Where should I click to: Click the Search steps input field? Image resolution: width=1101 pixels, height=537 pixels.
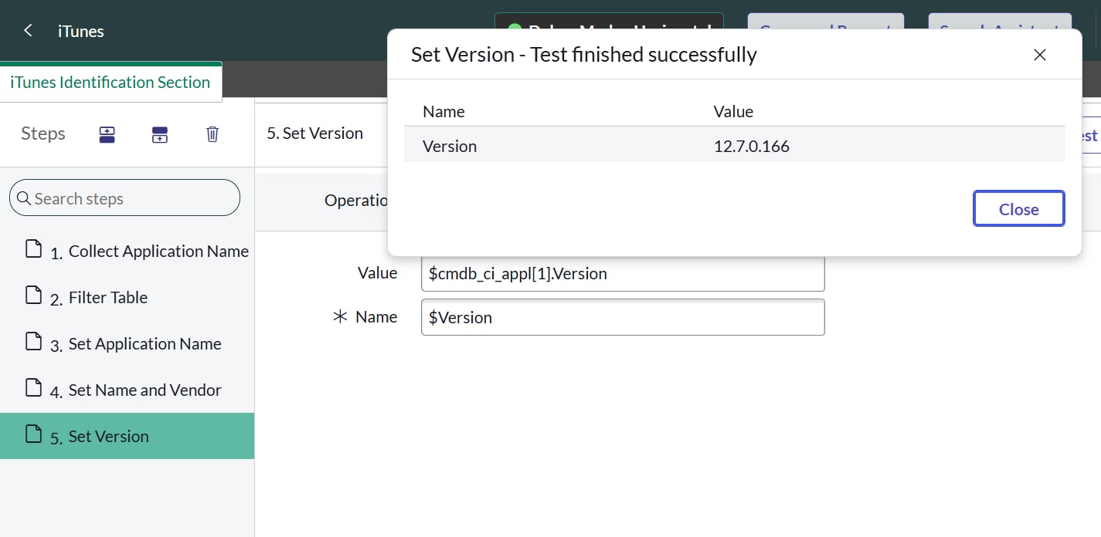coord(124,198)
